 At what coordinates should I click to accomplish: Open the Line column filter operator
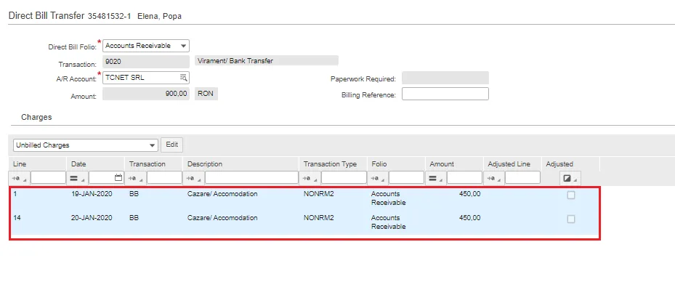pyautogui.click(x=20, y=178)
